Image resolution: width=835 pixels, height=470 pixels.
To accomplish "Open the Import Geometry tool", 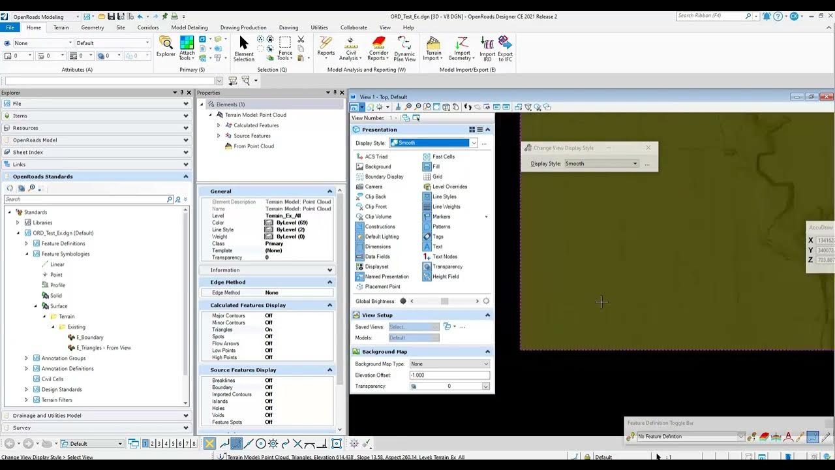I will [461, 49].
